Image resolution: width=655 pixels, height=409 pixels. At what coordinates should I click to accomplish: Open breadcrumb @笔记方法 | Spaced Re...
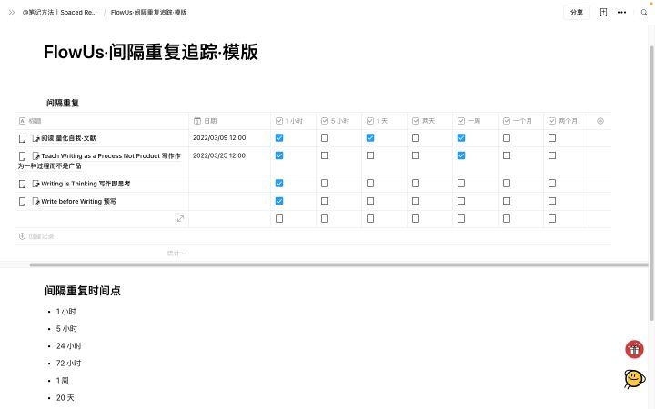[x=60, y=13]
